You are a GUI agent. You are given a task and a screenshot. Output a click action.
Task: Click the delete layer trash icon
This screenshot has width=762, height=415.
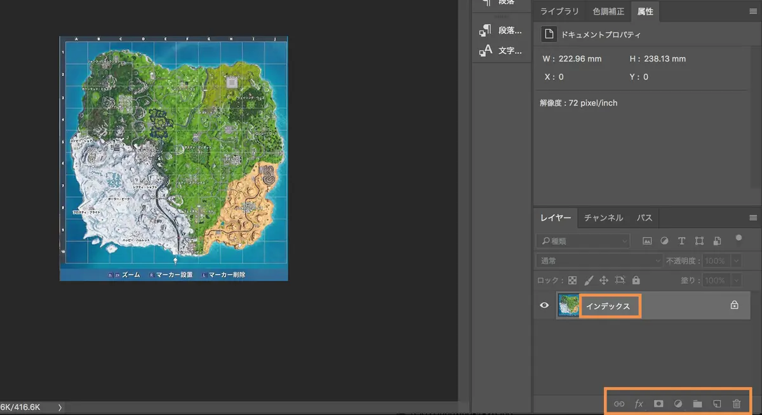pos(737,404)
